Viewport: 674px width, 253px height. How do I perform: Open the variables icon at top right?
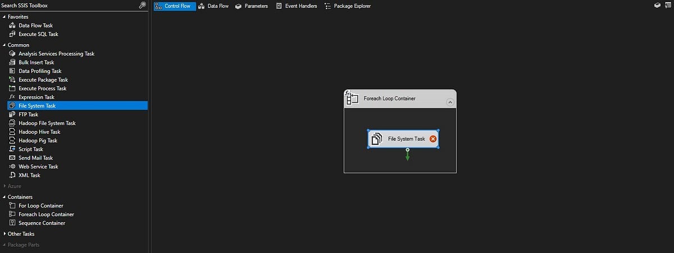(658, 5)
